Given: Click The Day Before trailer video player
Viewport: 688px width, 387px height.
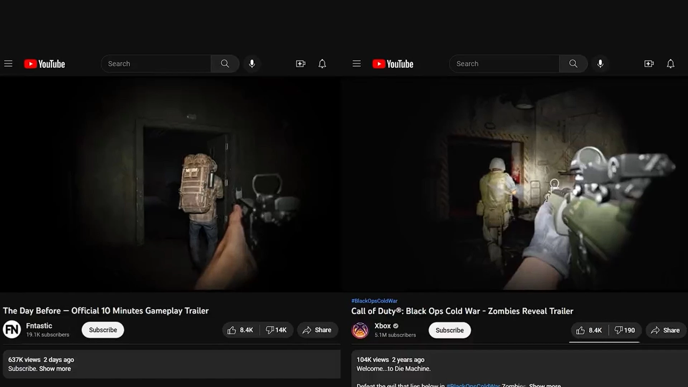Looking at the screenshot, I should click(170, 183).
